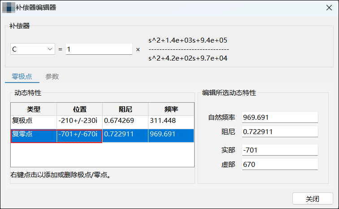339x209 pixels.
Task: Select the 复极点 row type cell
Action: (x=34, y=121)
